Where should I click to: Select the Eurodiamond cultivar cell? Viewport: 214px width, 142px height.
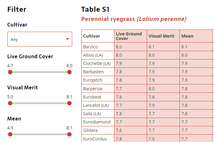pos(98,122)
